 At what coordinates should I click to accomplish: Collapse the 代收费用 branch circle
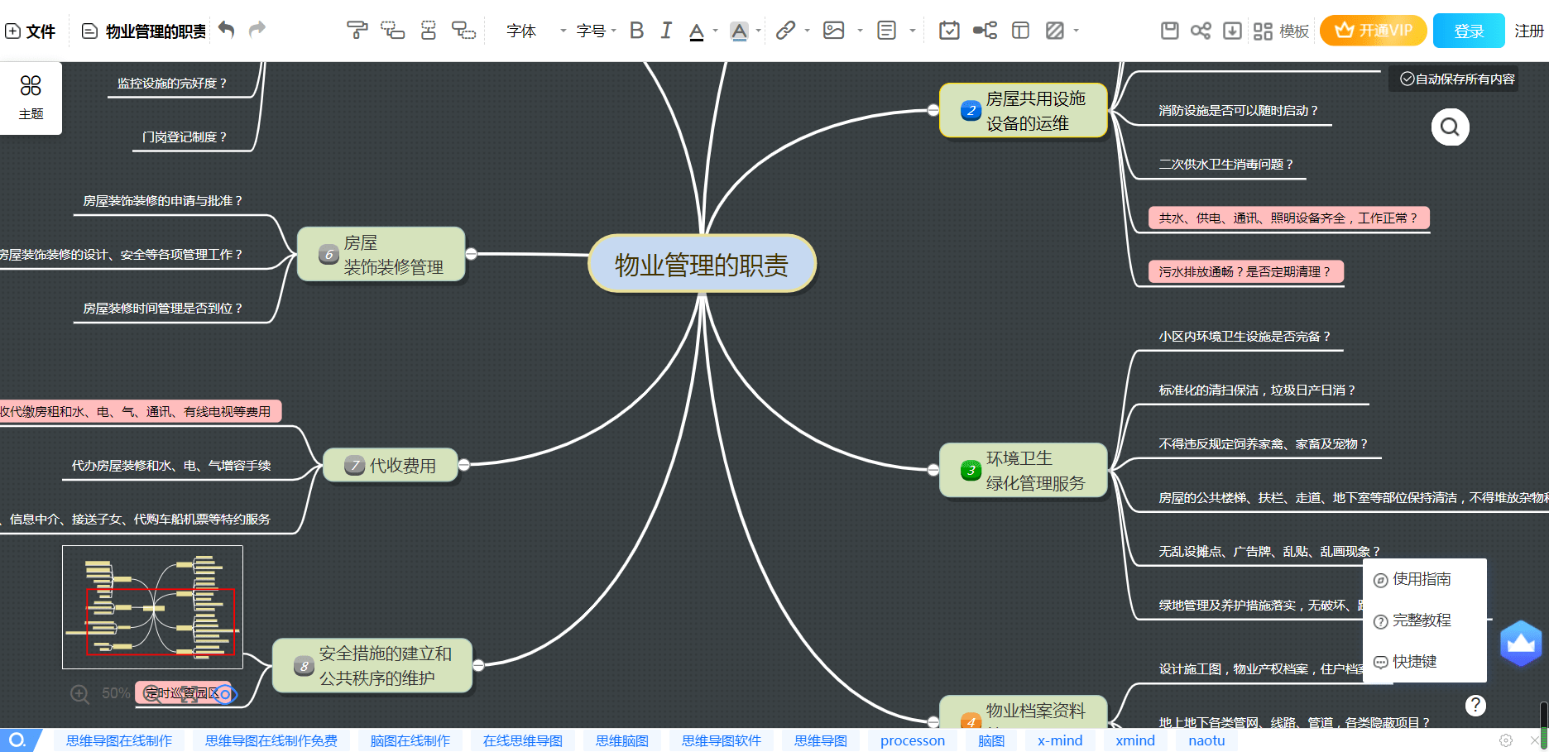464,465
